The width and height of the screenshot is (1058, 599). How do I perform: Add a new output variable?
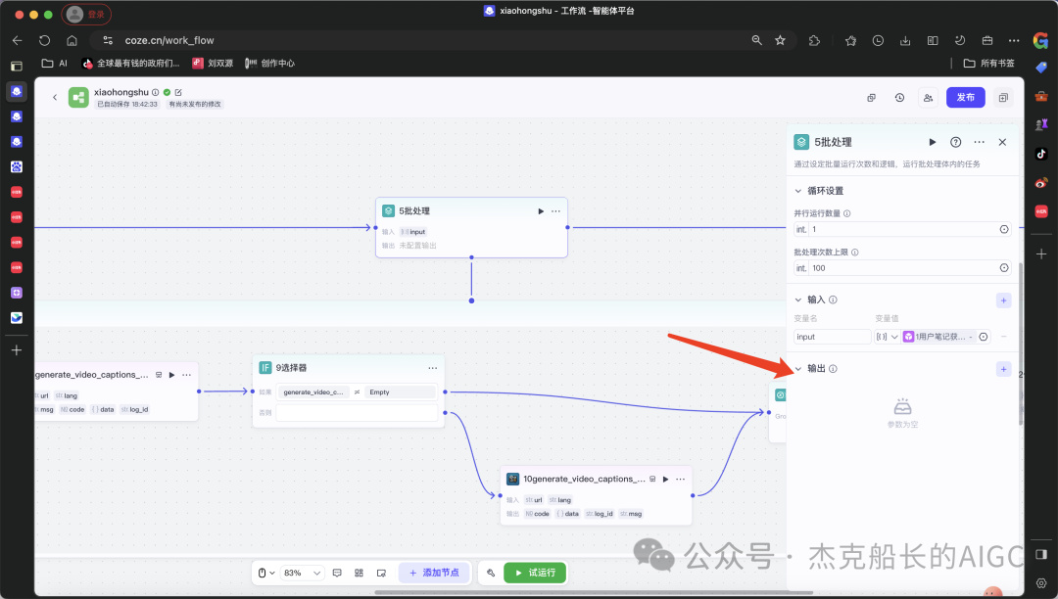click(x=1003, y=369)
